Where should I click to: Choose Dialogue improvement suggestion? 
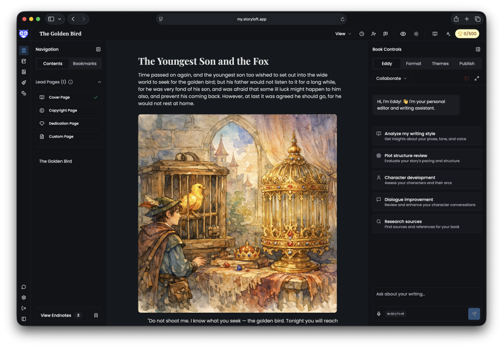[427, 202]
